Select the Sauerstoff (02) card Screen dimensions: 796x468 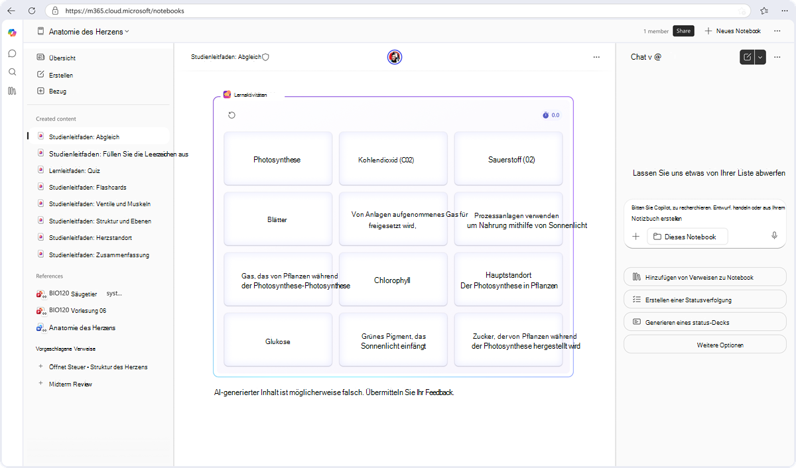pyautogui.click(x=508, y=159)
